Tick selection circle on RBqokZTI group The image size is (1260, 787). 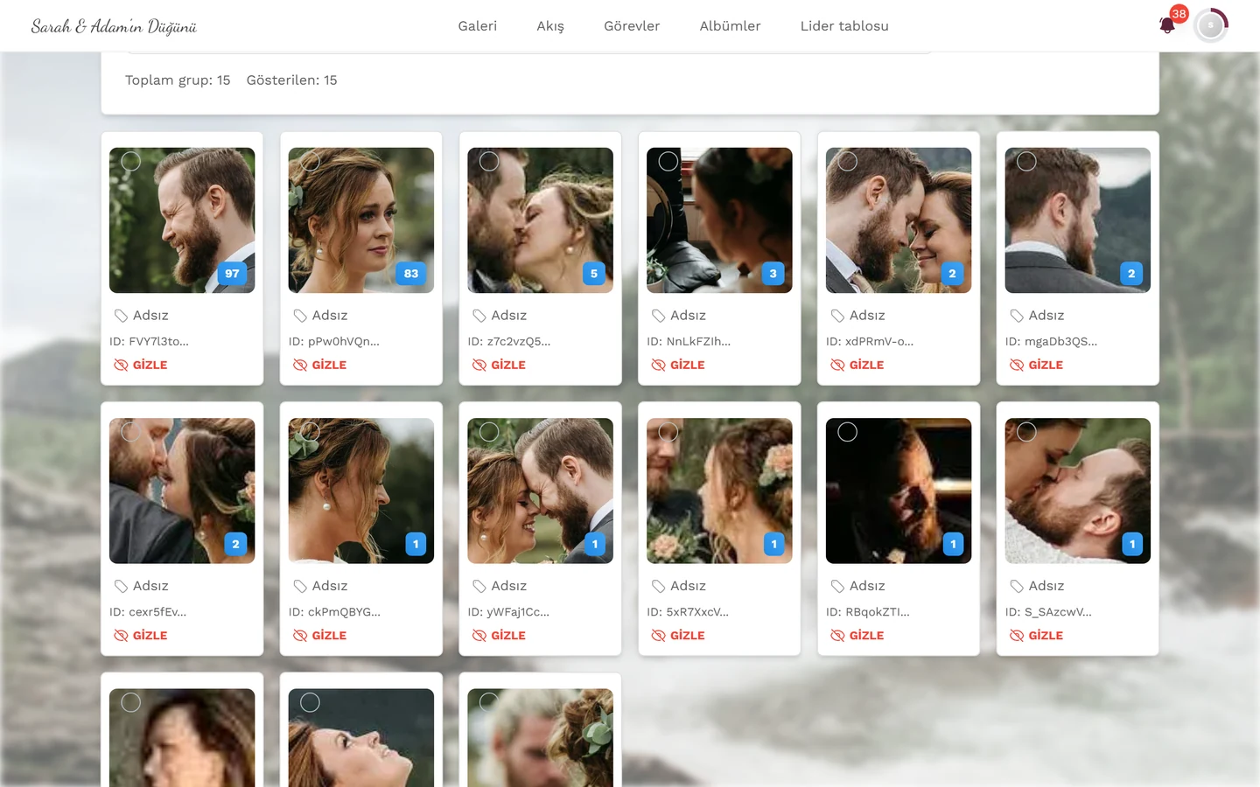click(848, 431)
